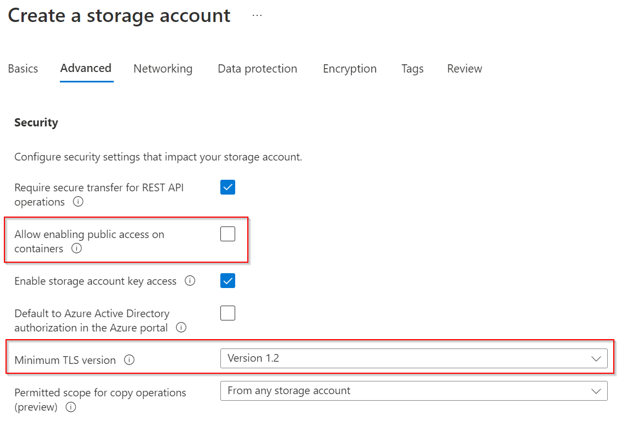
Task: Click info icon next to Minimum TLS version
Action: pyautogui.click(x=129, y=360)
